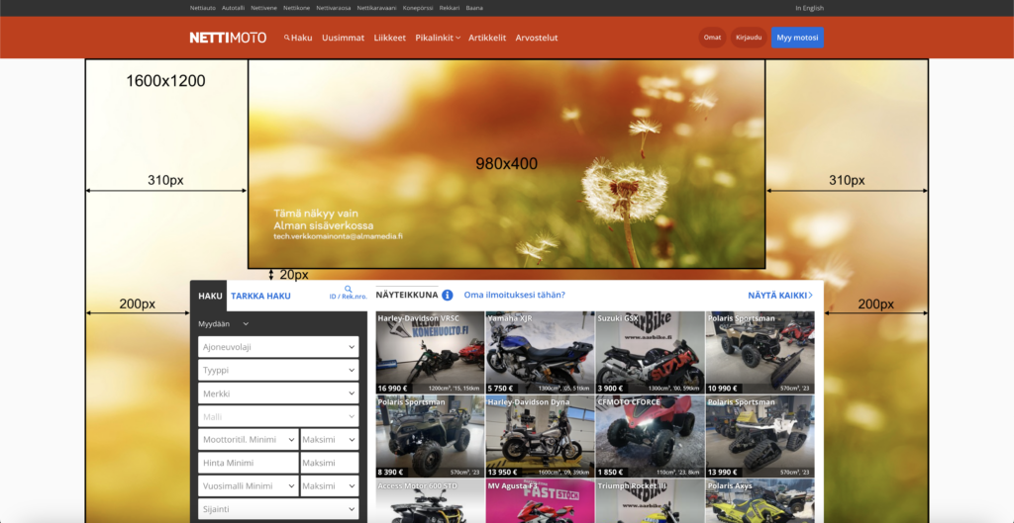Open the Merkki dropdown
The image size is (1014, 523).
point(278,393)
